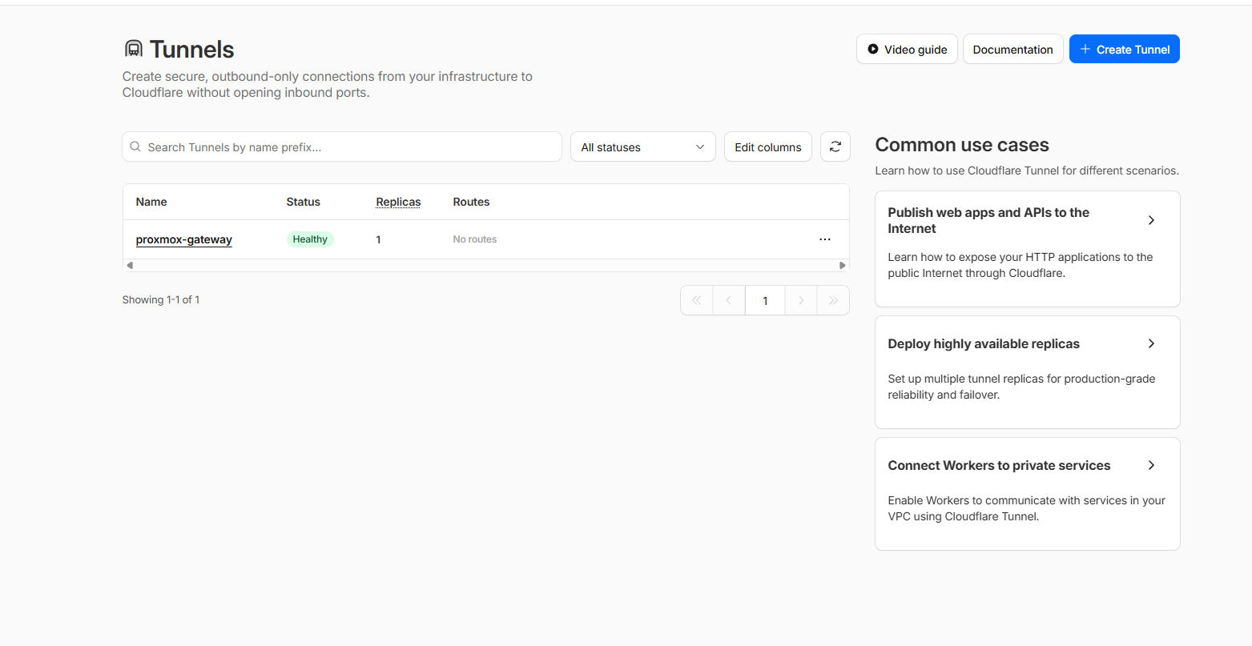Click the Edit columns button
1252x646 pixels.
768,146
